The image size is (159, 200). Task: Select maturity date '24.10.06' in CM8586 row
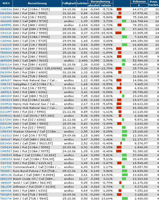click(69, 9)
